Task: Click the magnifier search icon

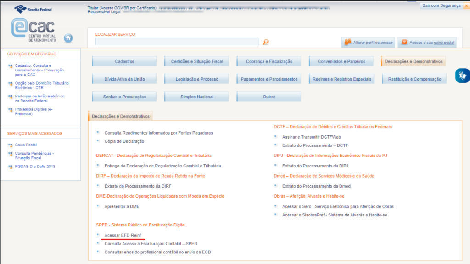Action: pyautogui.click(x=265, y=42)
